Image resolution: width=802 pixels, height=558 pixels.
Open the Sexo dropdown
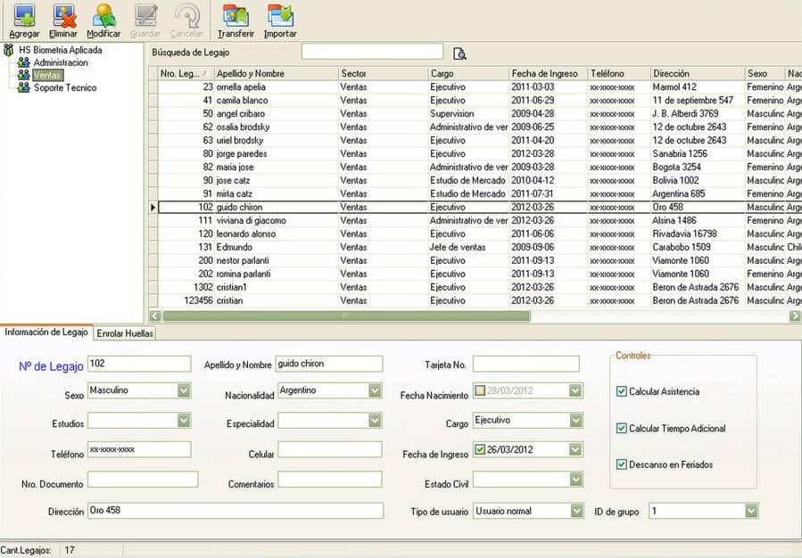[184, 390]
